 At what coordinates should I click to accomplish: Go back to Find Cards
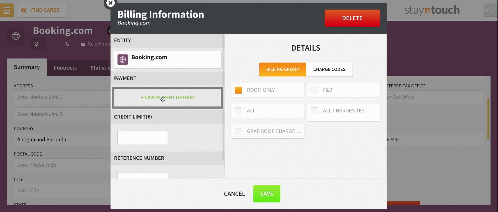(42, 10)
